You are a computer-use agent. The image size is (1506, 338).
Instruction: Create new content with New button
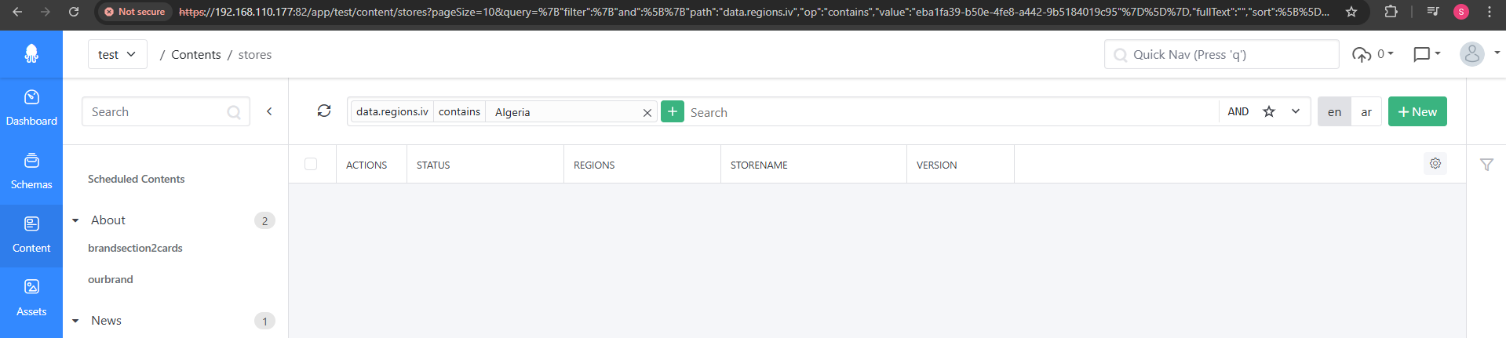(1417, 111)
